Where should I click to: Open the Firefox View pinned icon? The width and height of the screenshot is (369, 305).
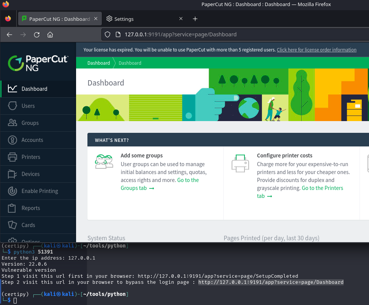point(8,19)
